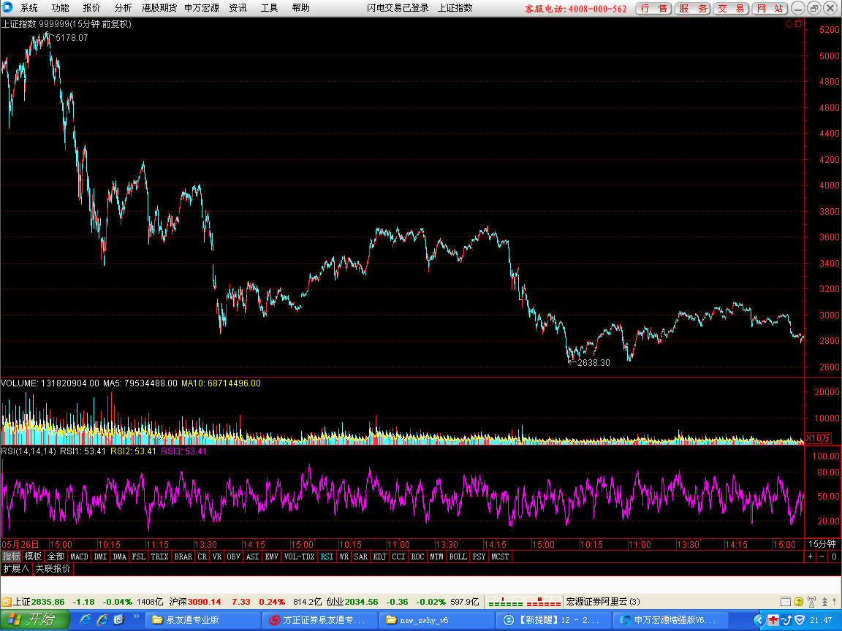The image size is (842, 631).
Task: Expand the 扩展 panel toggle
Action: pyautogui.click(x=16, y=568)
